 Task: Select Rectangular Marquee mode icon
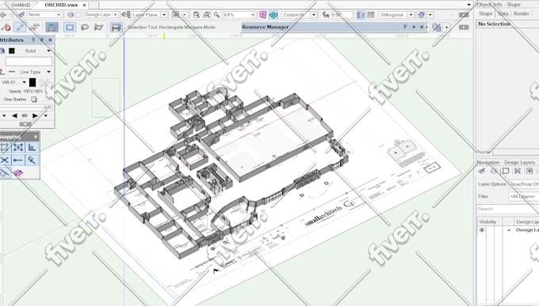[70, 27]
